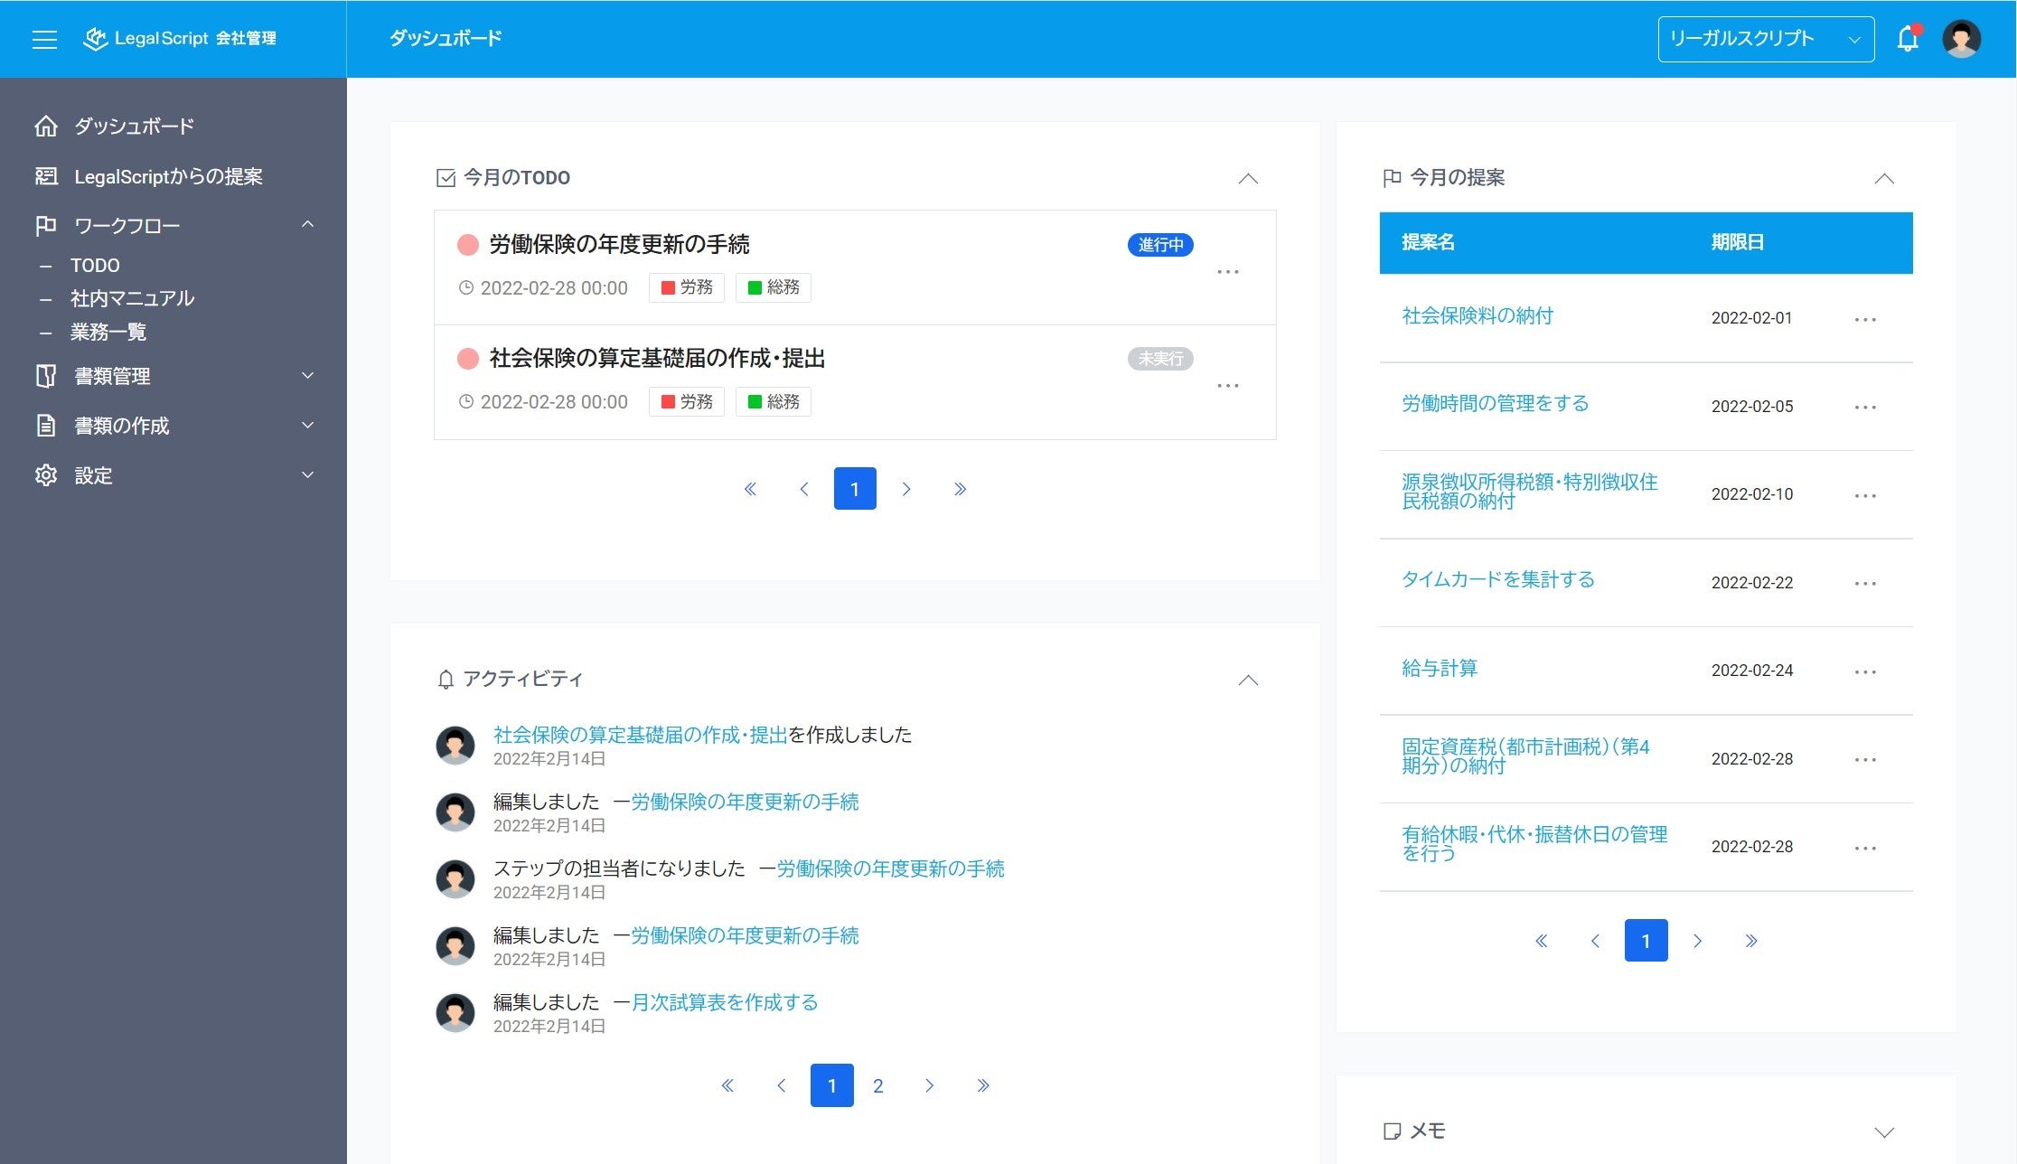Click the pink status circle of 労働保険の年度更新 todo
This screenshot has width=2017, height=1164.
(468, 245)
